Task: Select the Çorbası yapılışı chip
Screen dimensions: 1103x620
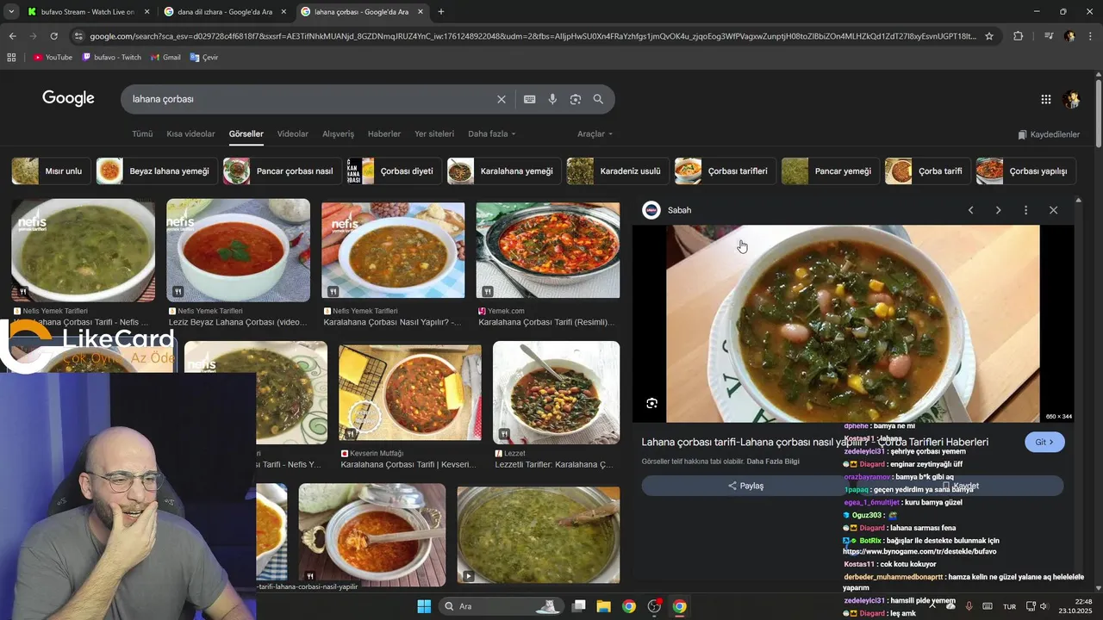Action: tap(1025, 171)
